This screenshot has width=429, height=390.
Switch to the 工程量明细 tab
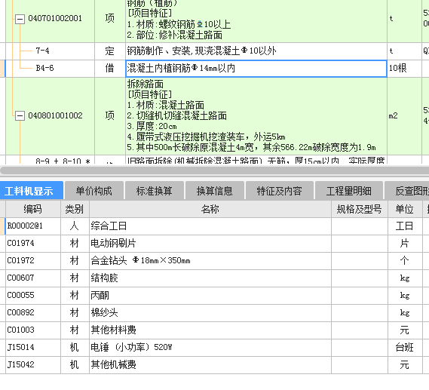(x=349, y=191)
